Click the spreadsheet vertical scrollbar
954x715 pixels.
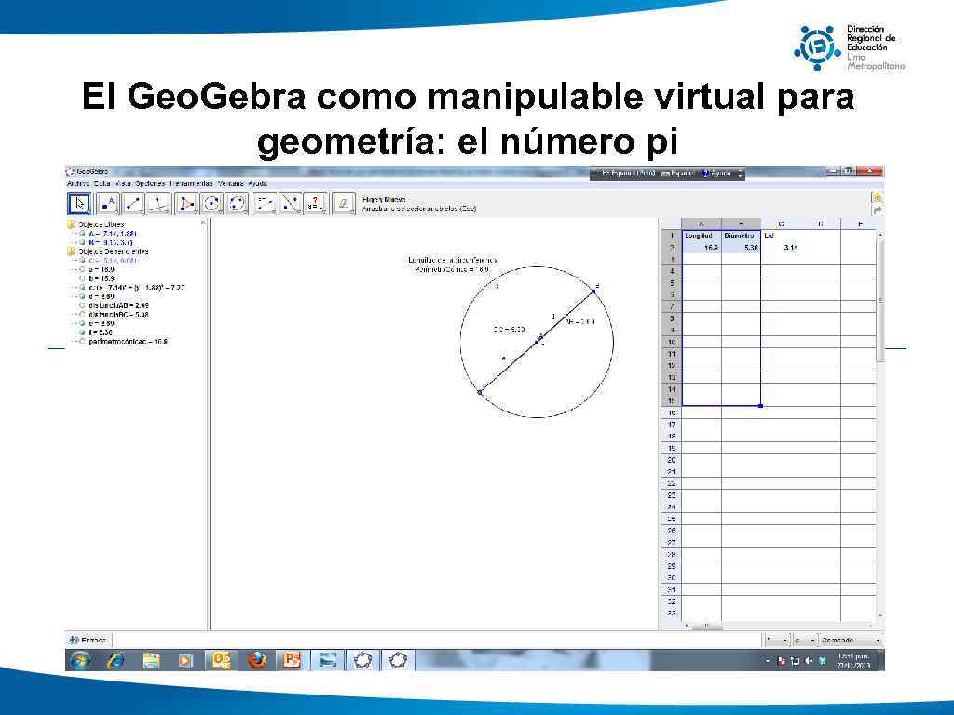(879, 300)
